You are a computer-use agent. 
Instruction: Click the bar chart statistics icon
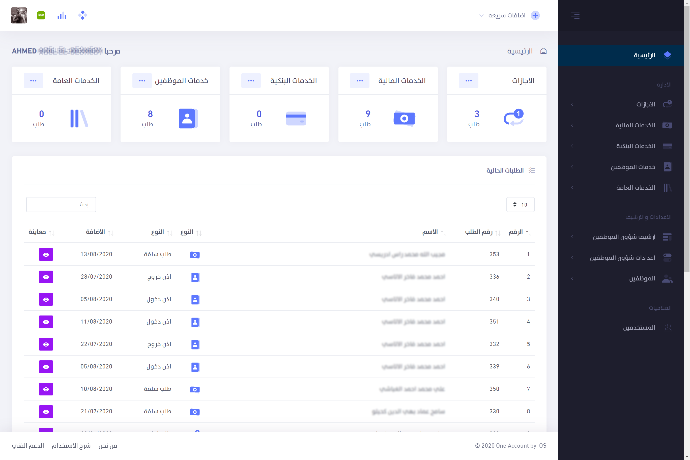pos(62,16)
